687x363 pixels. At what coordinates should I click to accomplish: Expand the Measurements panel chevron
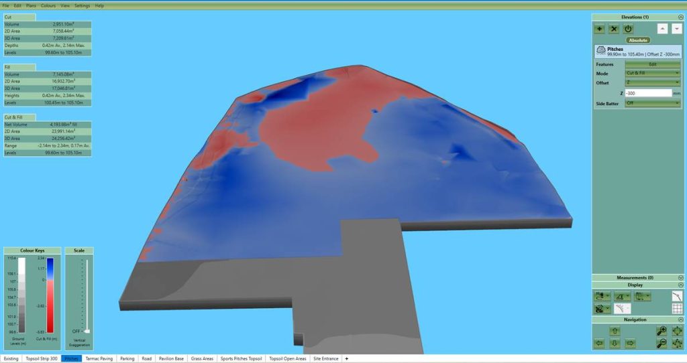680,278
